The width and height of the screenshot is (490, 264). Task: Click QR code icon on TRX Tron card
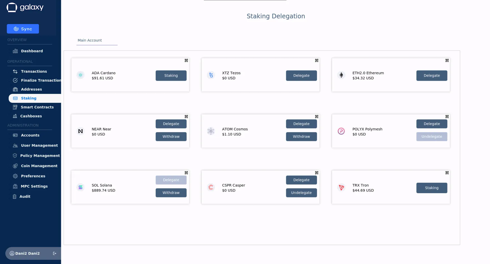click(x=447, y=173)
